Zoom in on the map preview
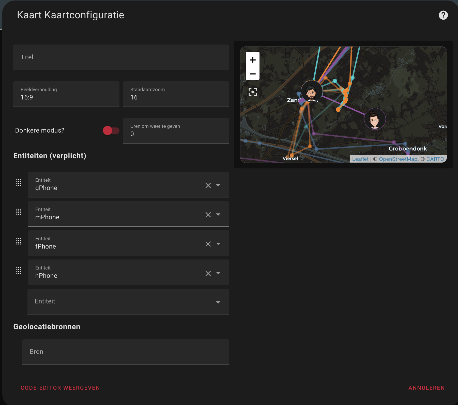458x405 pixels. pyautogui.click(x=253, y=60)
